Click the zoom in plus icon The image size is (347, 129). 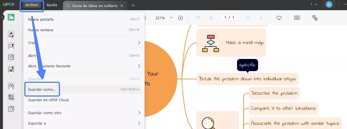coord(181,18)
